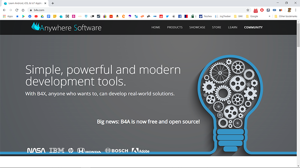Viewport: 300px width, 168px height.
Task: Open the Google bookmarks folder
Action: [252, 16]
